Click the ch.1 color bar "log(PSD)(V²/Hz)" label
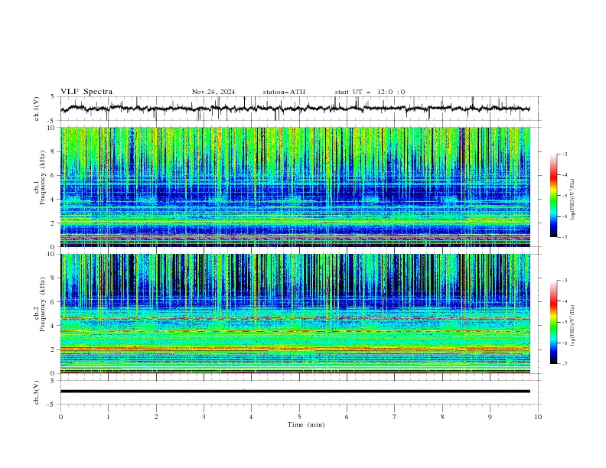 (573, 200)
